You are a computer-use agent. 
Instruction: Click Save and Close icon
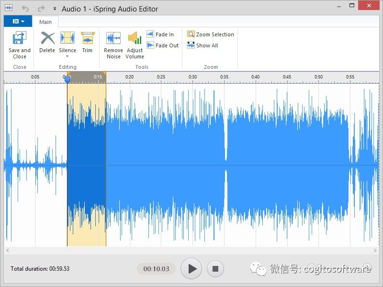pos(19,38)
